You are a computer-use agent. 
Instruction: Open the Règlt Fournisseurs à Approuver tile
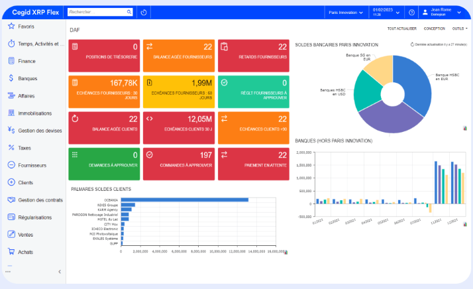pos(253,91)
